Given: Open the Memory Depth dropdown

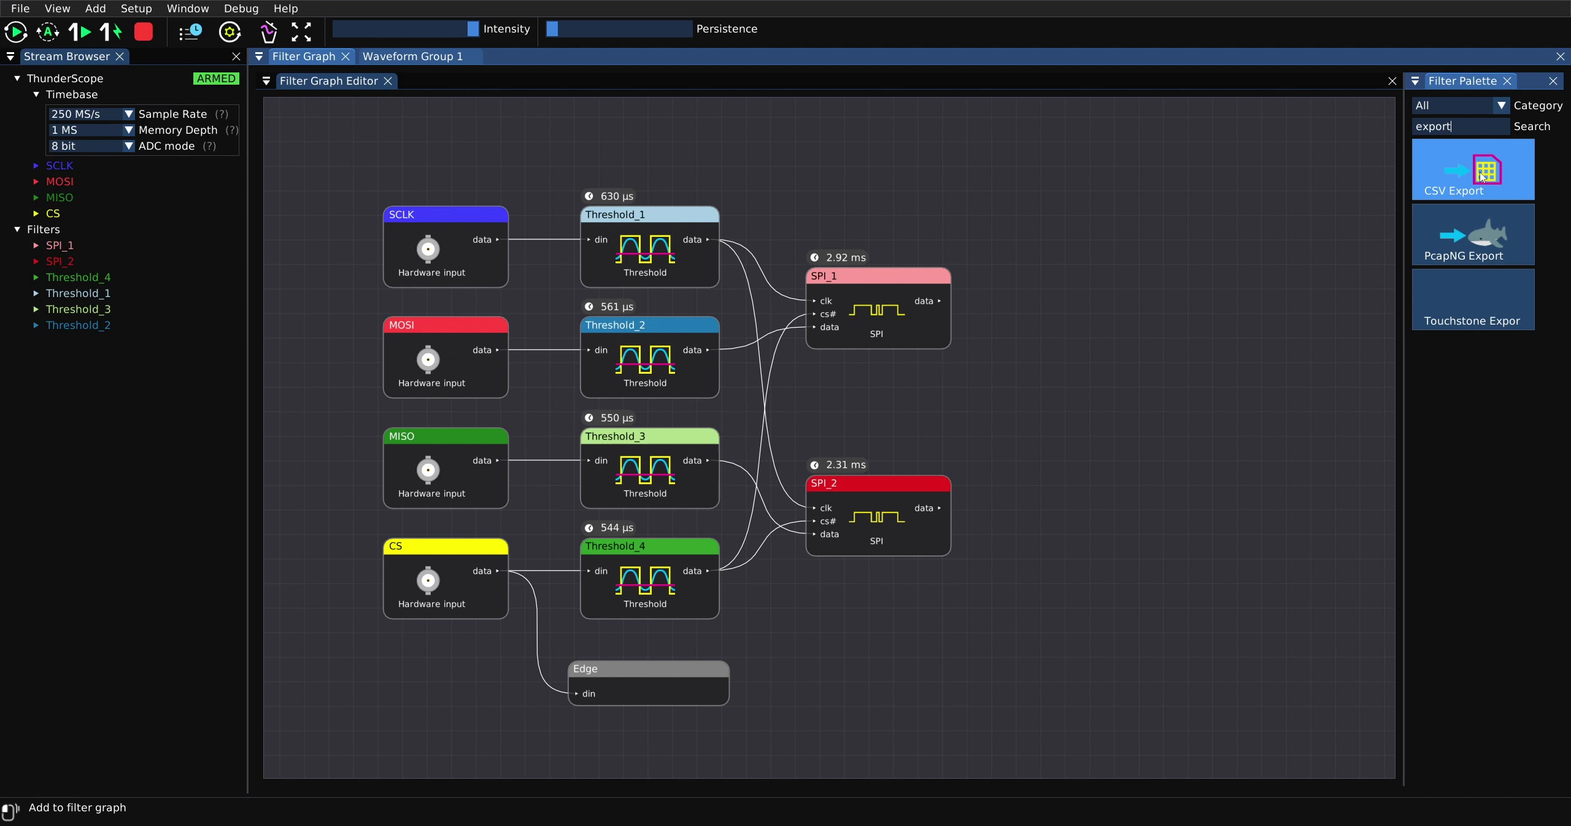Looking at the screenshot, I should tap(91, 130).
